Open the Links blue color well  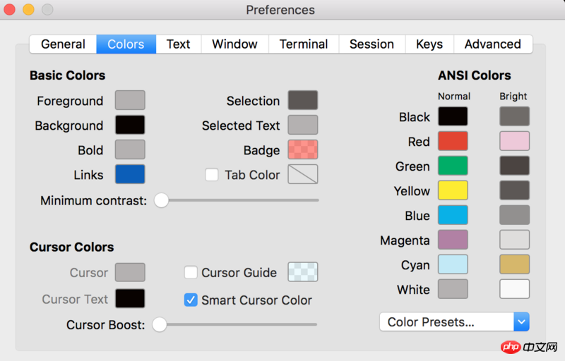tap(130, 174)
